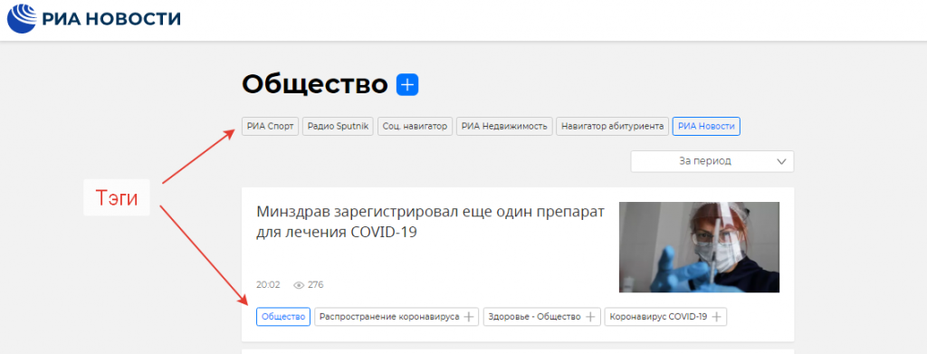Add Коронавирус COVID-19 tag with plus

717,317
